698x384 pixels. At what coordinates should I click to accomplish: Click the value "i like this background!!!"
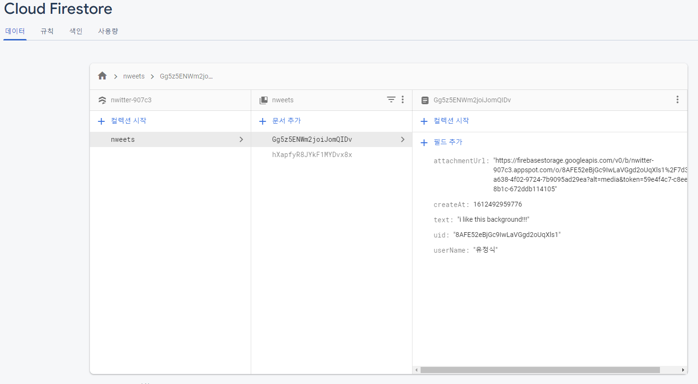tap(493, 219)
